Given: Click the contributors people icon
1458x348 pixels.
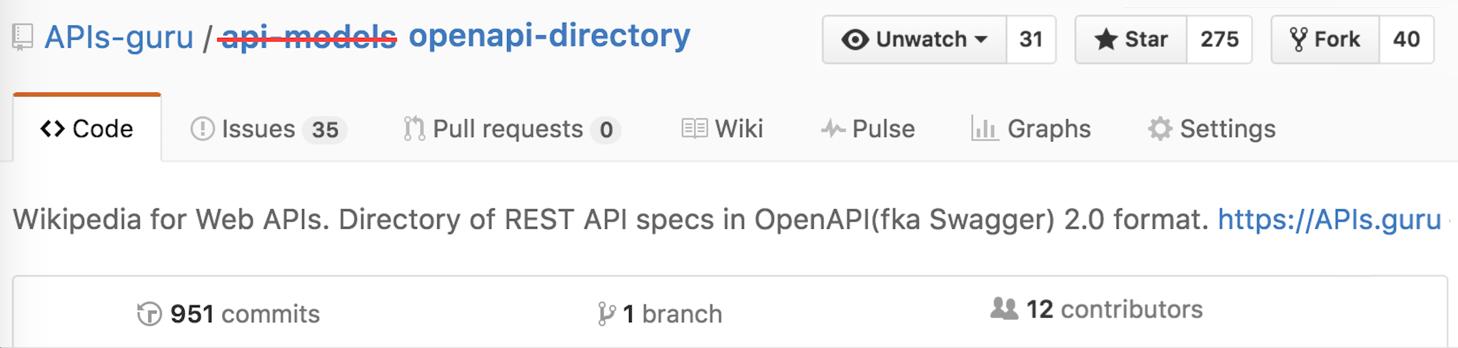Looking at the screenshot, I should (1004, 308).
